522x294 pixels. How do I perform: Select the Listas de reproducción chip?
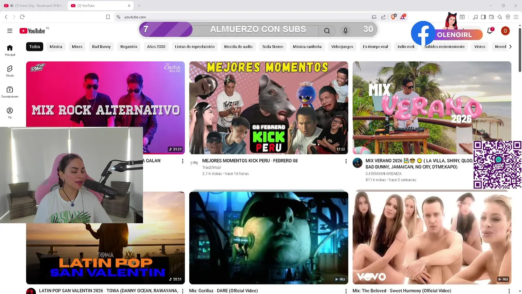(x=195, y=47)
